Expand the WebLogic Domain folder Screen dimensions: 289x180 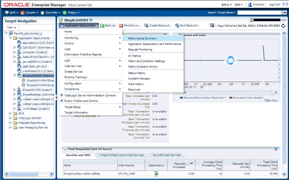coord(10,118)
